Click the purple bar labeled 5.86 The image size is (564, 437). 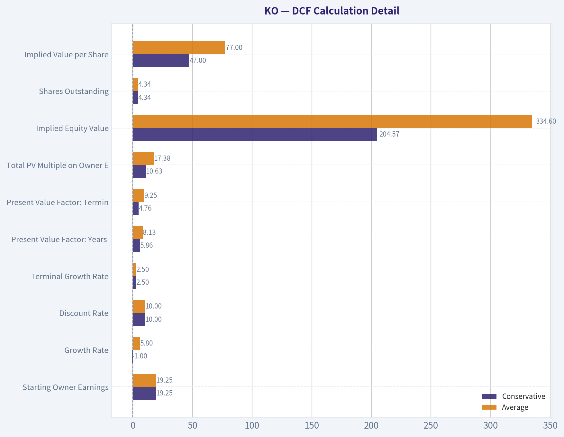[x=136, y=245]
